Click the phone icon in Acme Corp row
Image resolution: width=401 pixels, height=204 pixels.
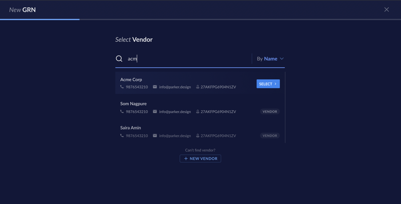click(x=122, y=87)
